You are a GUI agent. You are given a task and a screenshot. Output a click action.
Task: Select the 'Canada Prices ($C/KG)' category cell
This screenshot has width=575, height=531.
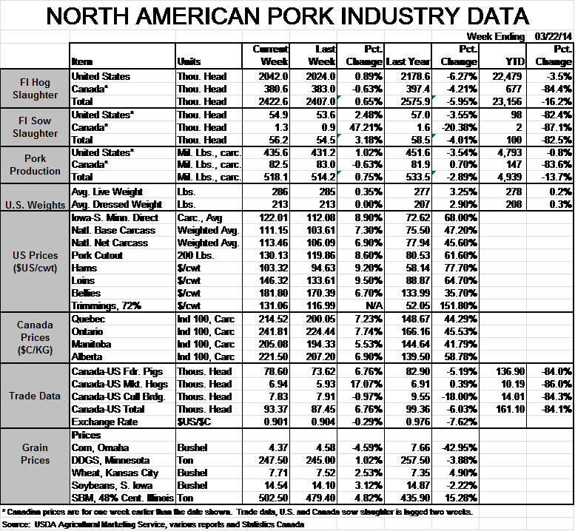coord(35,337)
